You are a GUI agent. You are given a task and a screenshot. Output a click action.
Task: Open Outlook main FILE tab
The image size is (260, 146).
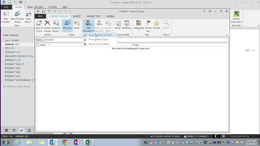(x=6, y=7)
